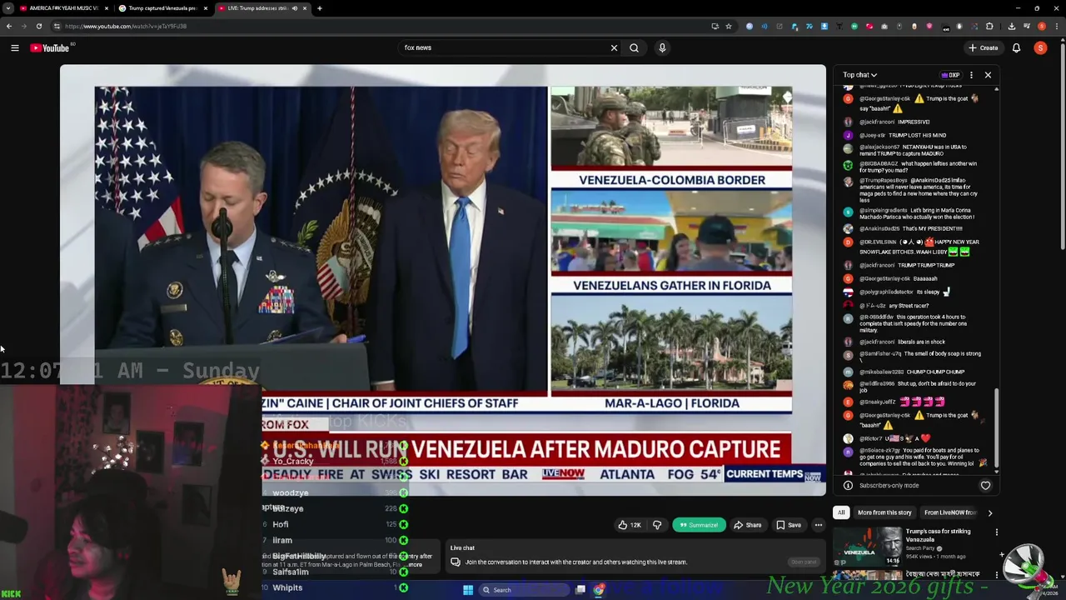Viewport: 1066px width, 600px height.
Task: Open the YouTube guide hamburger menu
Action: tap(15, 48)
